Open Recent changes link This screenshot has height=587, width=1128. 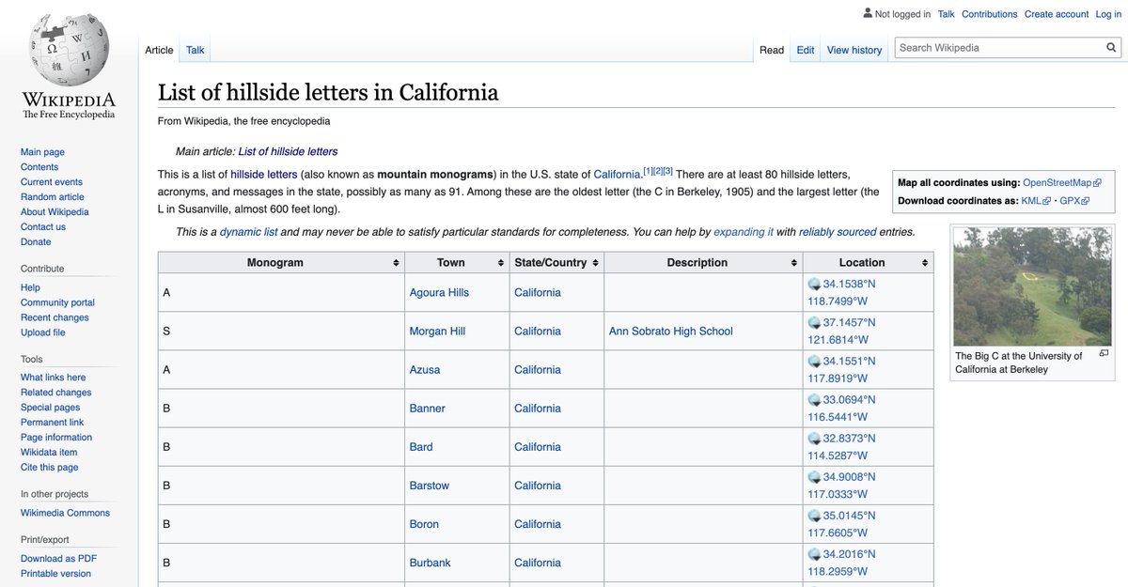55,317
